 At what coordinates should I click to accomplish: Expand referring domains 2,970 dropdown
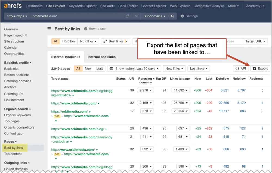pos(146,90)
